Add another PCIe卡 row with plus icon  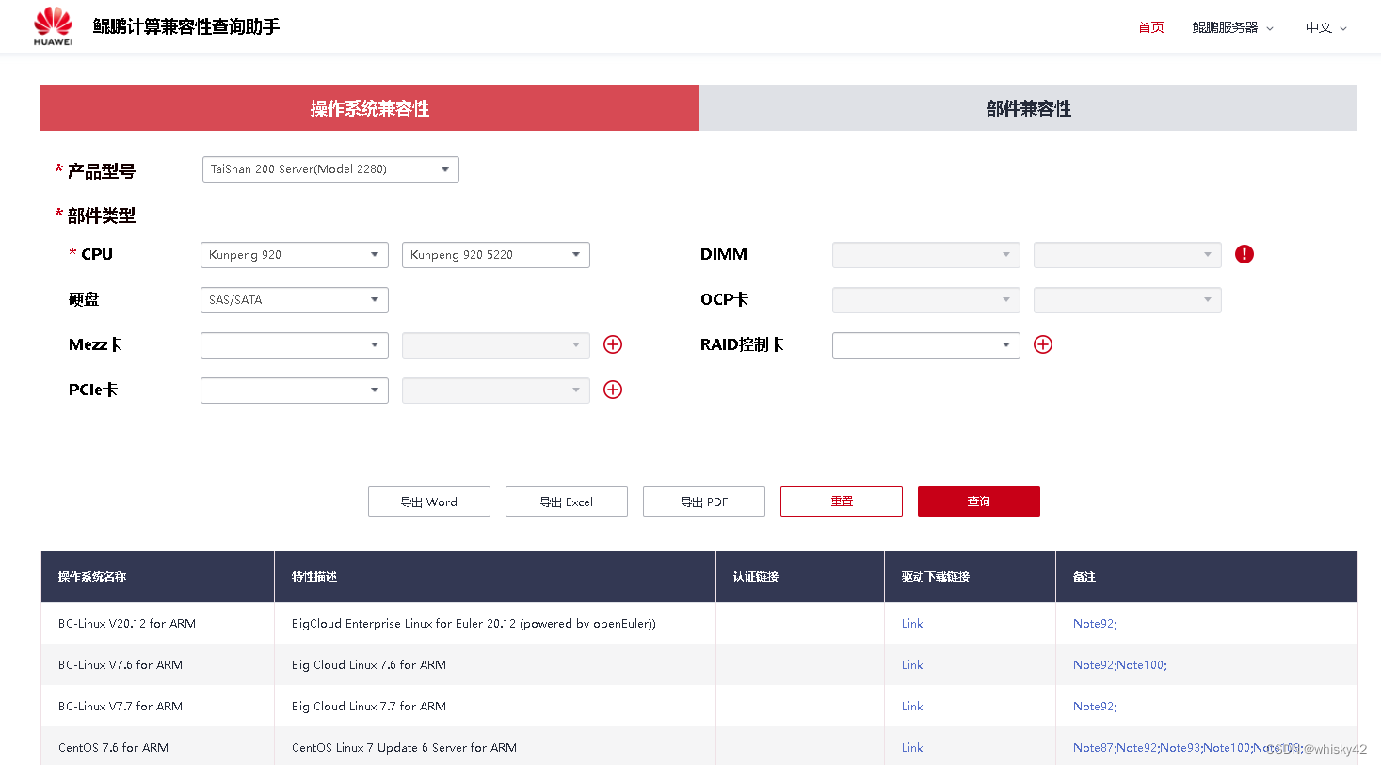[x=613, y=390]
